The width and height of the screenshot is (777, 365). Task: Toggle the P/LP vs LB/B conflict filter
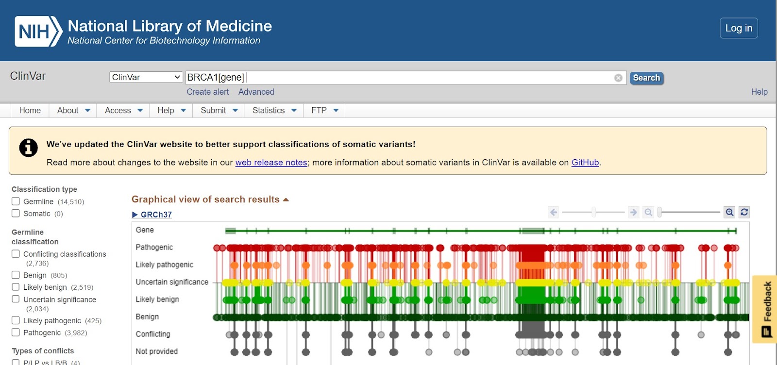click(x=16, y=362)
